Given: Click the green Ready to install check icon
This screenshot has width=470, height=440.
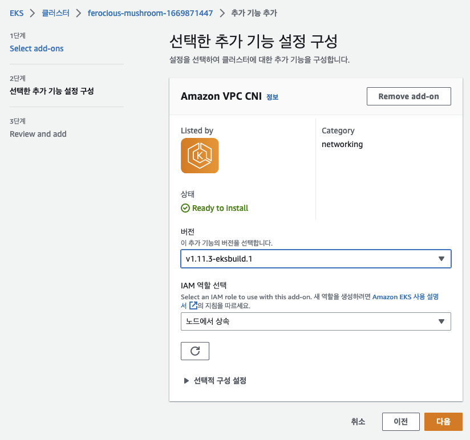Looking at the screenshot, I should 185,208.
